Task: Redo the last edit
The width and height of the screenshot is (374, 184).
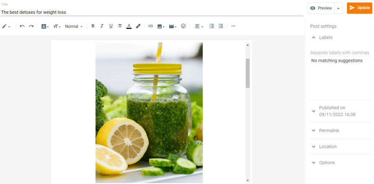Action: point(31,26)
